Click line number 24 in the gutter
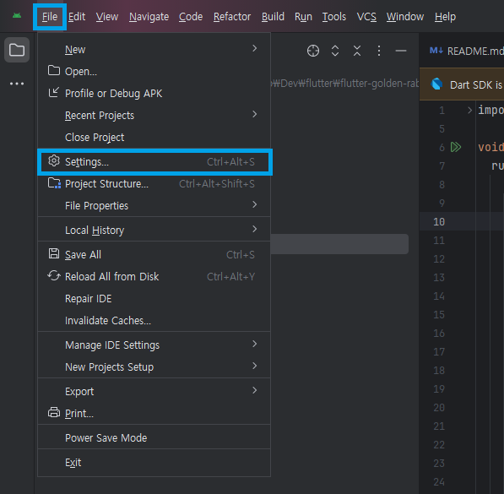 pos(439,482)
